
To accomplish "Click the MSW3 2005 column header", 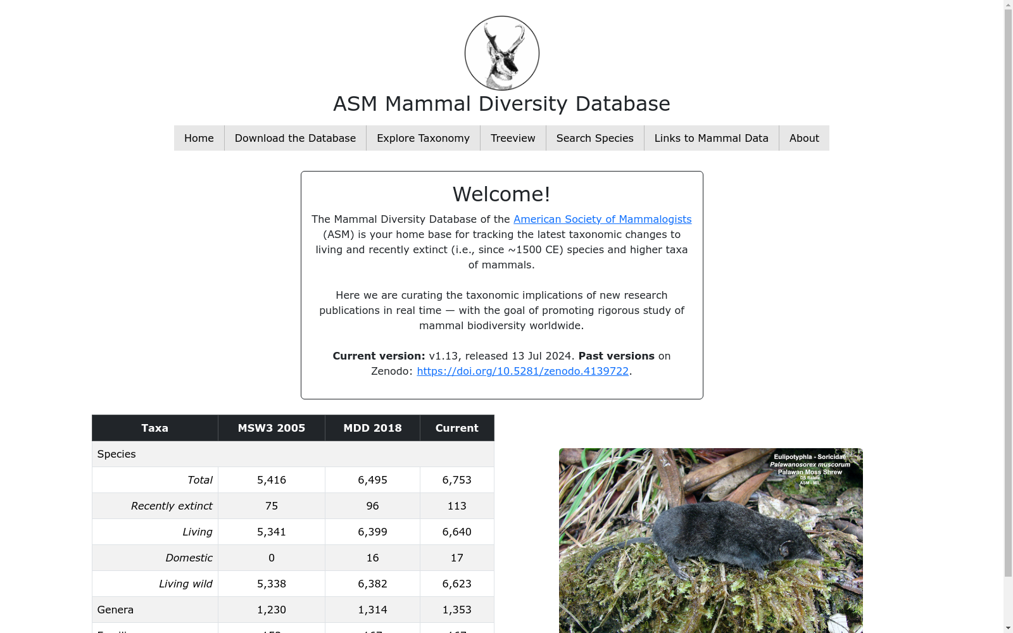I will coord(272,428).
